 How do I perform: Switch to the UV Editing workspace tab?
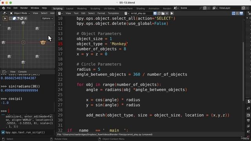click(109, 9)
